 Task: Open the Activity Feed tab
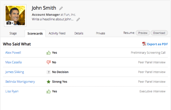(57, 33)
